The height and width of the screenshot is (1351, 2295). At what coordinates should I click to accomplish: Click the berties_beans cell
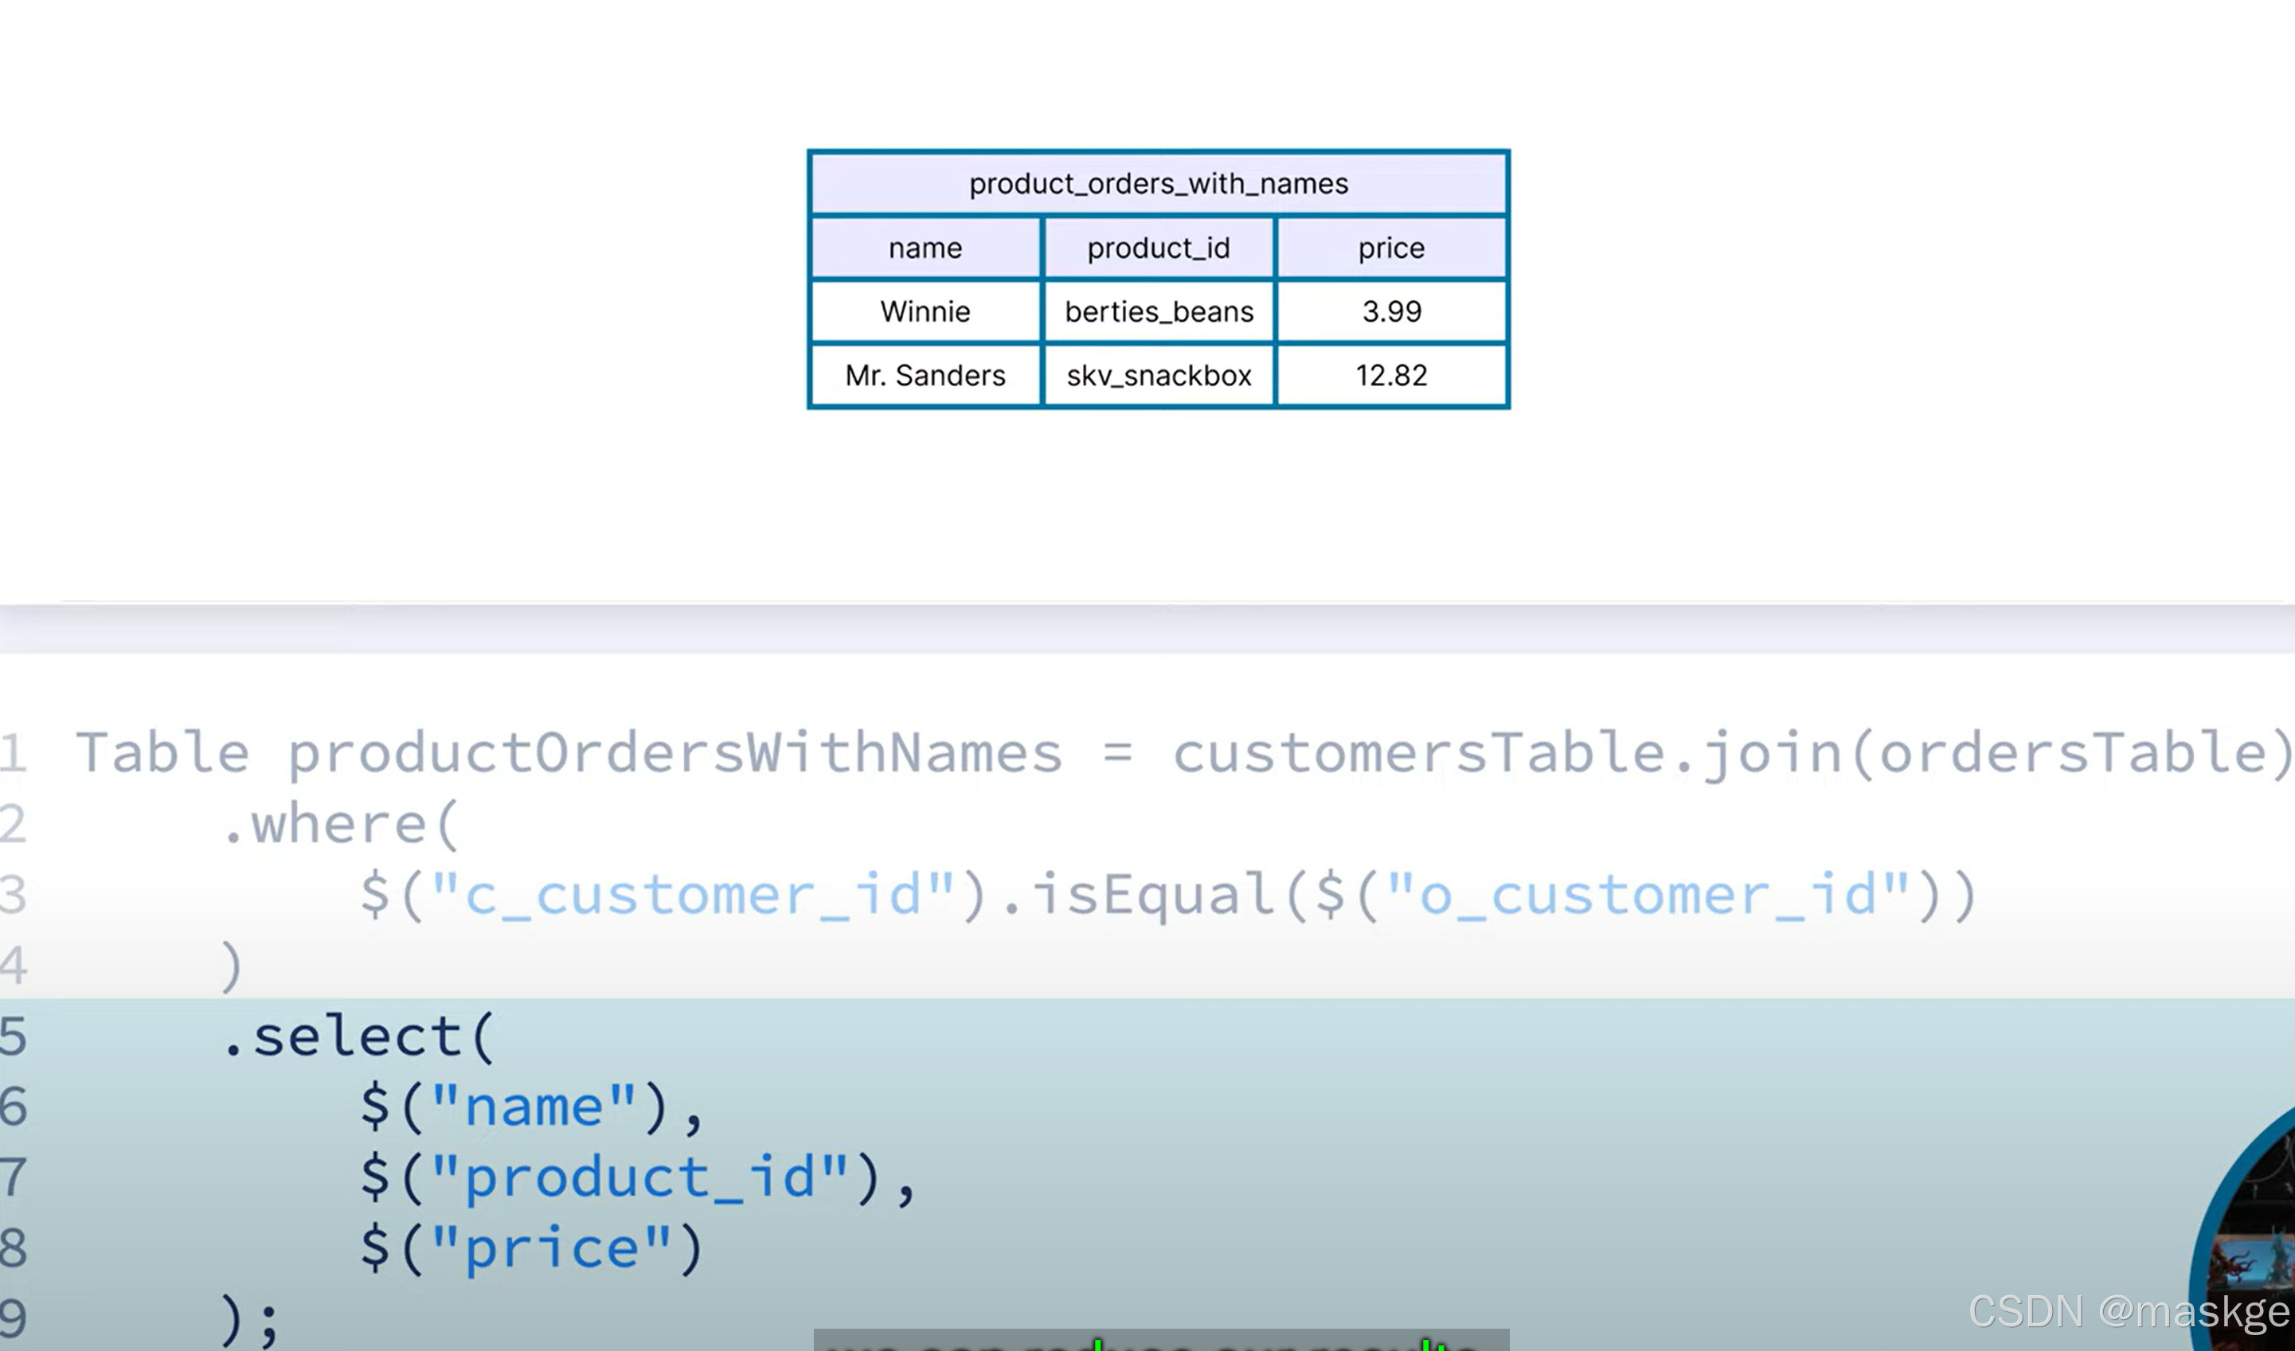(x=1159, y=311)
